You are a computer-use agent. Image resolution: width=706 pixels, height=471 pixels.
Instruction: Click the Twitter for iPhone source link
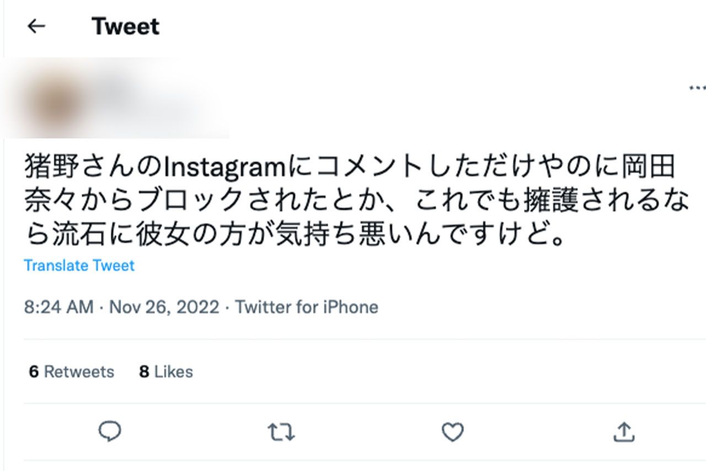tap(306, 307)
